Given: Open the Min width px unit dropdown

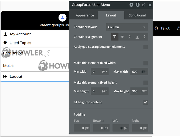Looking at the screenshot, I should coord(105,72).
